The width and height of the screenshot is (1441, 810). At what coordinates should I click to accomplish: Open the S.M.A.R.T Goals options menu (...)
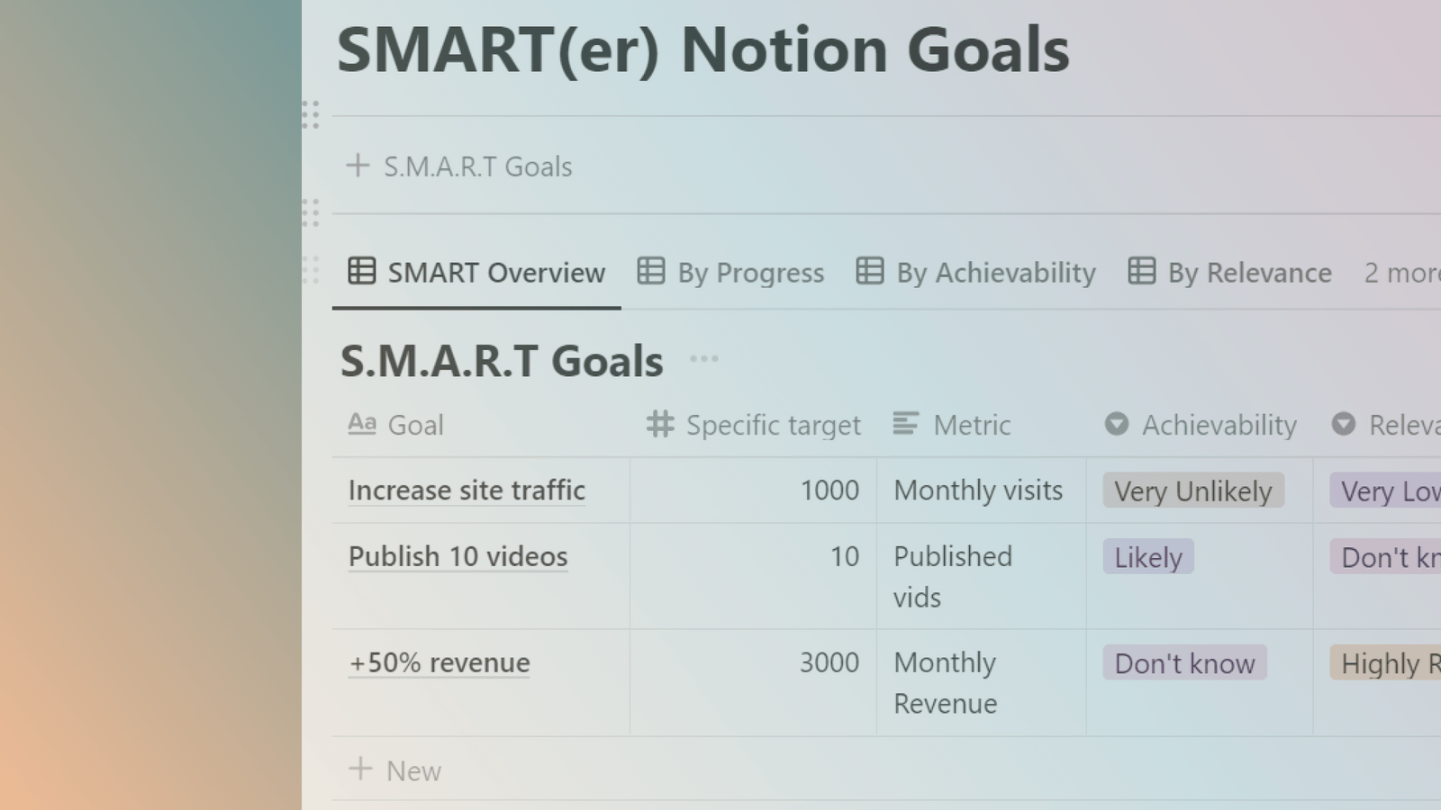(705, 358)
